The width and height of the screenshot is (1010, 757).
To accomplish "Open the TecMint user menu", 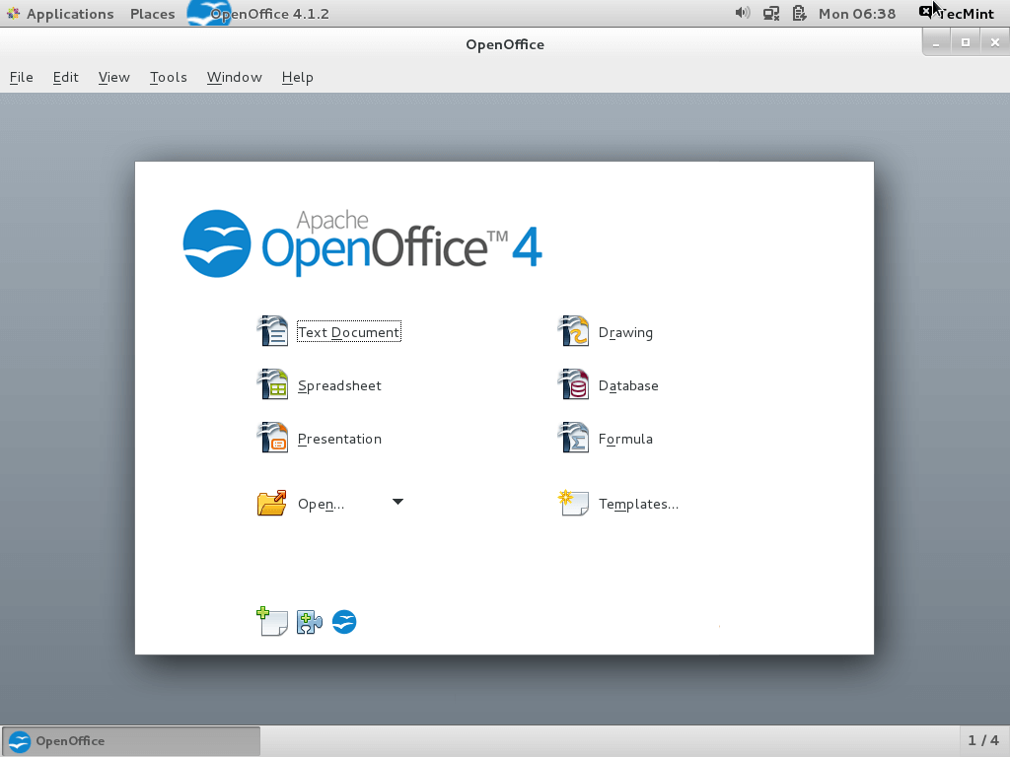I will click(957, 14).
